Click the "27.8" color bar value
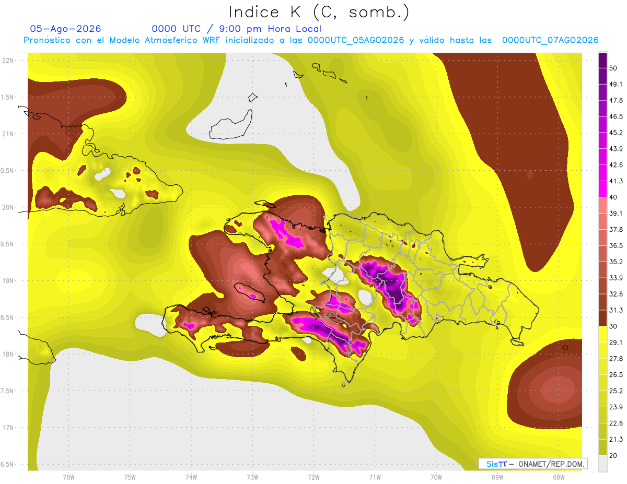 click(616, 359)
